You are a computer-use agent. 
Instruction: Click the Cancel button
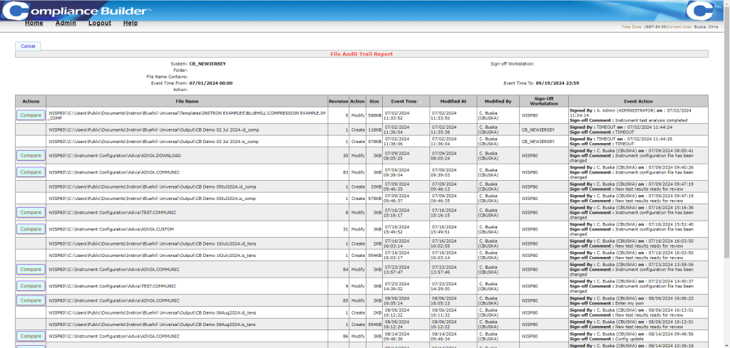(28, 46)
